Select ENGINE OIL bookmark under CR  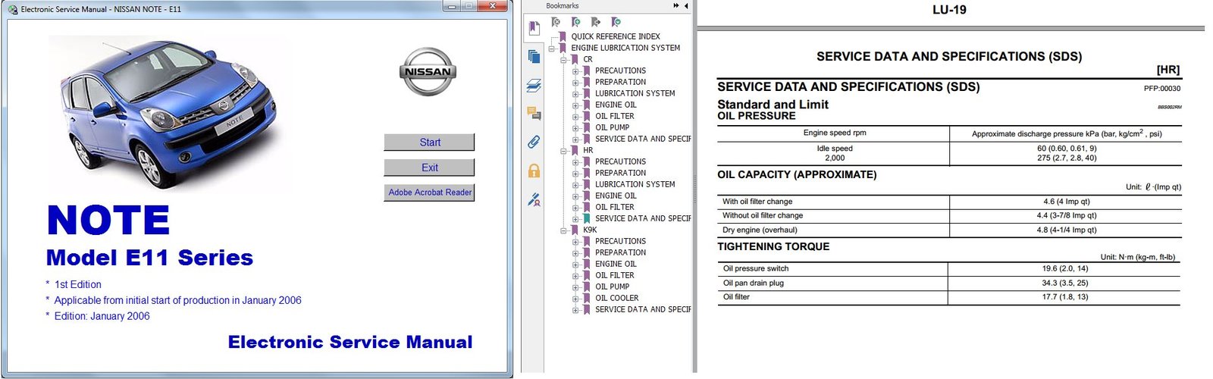point(616,105)
